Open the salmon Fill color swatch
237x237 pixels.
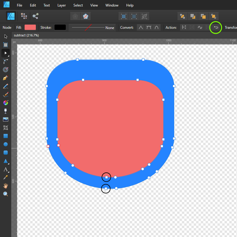30,28
